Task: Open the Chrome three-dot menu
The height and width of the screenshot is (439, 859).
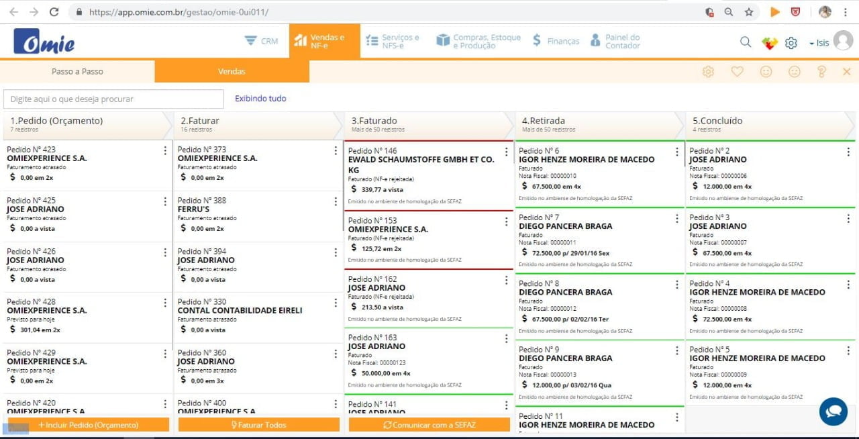Action: tap(847, 12)
